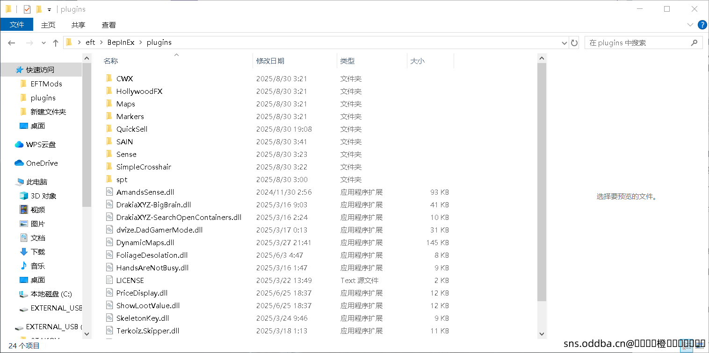
Task: Click navigation pane scrollbar up arrow
Action: (x=87, y=58)
